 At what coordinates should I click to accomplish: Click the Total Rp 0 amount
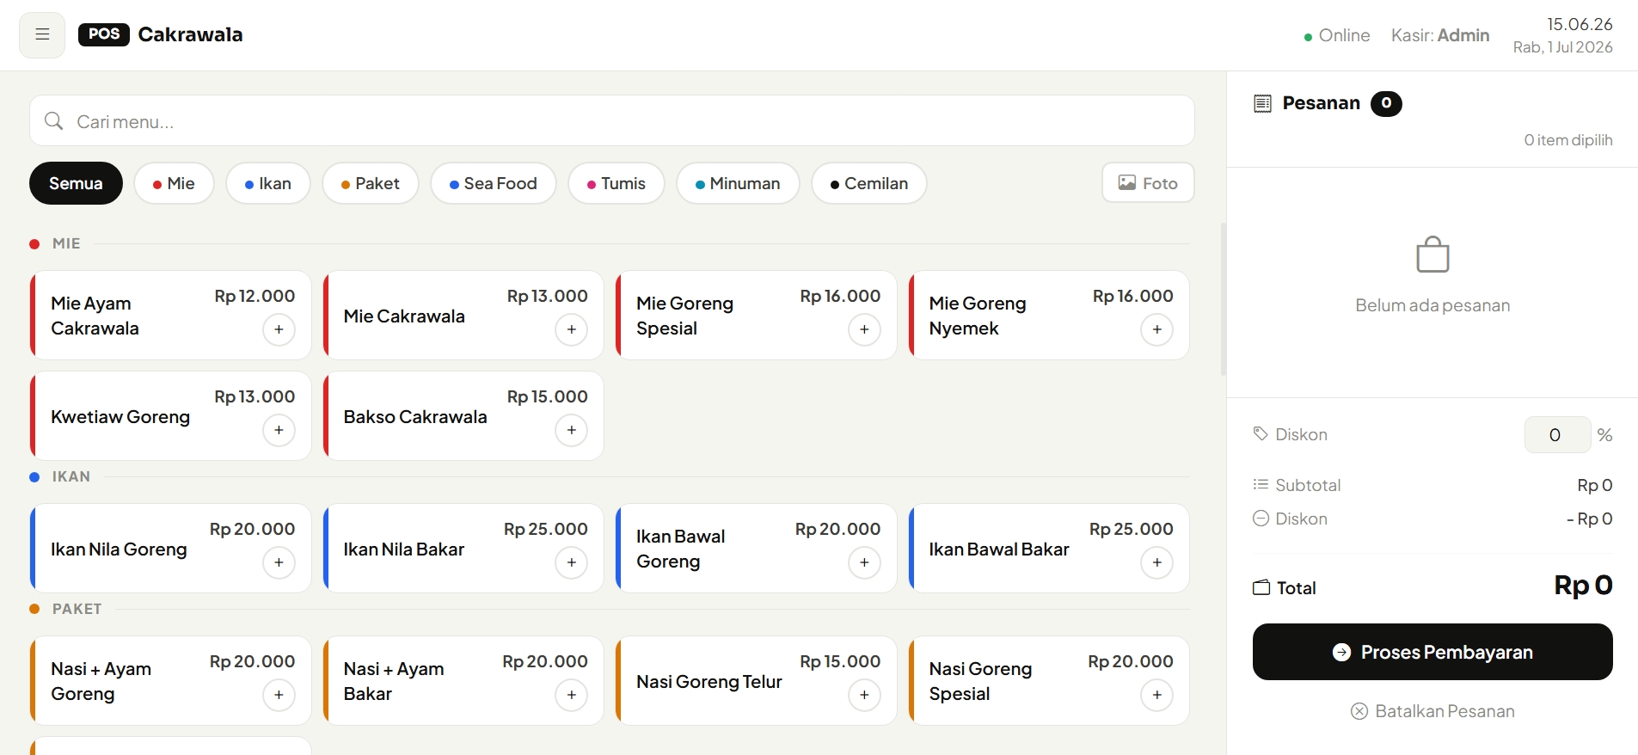point(1583,586)
